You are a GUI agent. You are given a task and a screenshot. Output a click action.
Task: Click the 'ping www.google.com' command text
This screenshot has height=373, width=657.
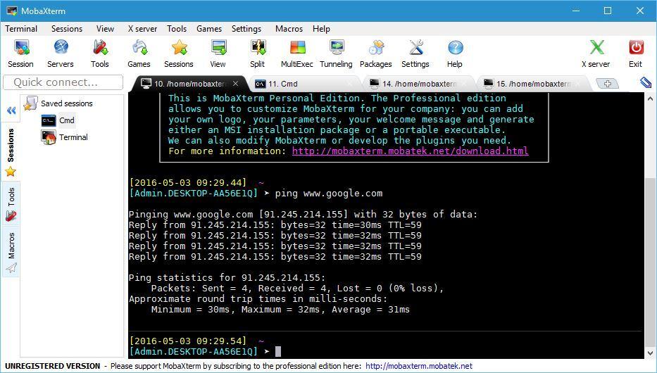[328, 194]
